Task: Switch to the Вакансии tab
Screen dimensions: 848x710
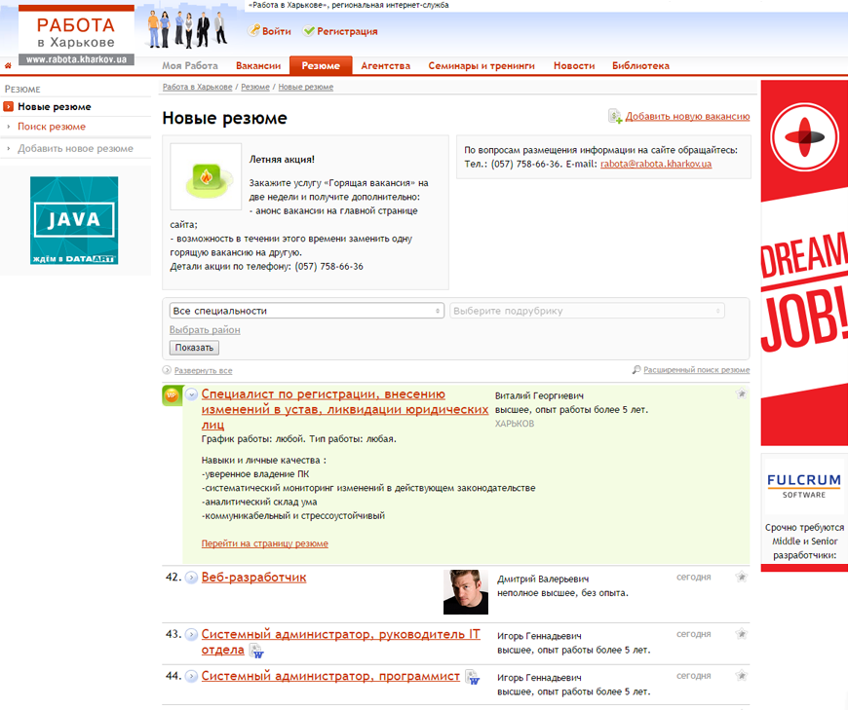Action: [x=258, y=66]
